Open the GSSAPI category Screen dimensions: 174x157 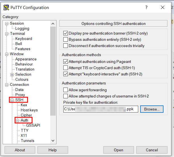point(33,125)
